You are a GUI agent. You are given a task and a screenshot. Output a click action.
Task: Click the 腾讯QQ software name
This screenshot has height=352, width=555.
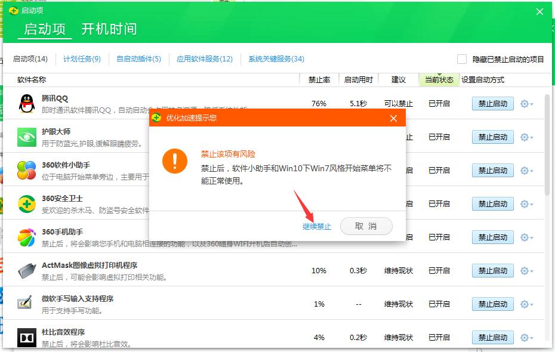pyautogui.click(x=55, y=98)
